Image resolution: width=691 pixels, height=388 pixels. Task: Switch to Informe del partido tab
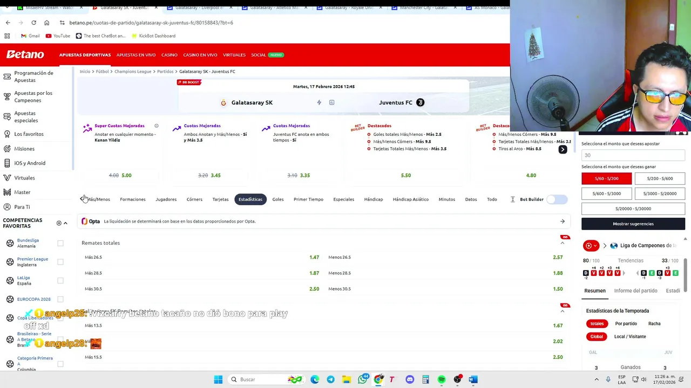coord(635,290)
